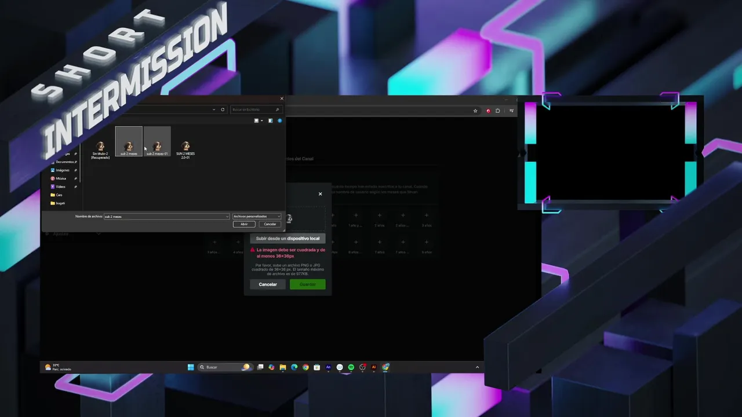Image resolution: width=742 pixels, height=417 pixels.
Task: Open Spotify from the taskbar
Action: (x=351, y=367)
